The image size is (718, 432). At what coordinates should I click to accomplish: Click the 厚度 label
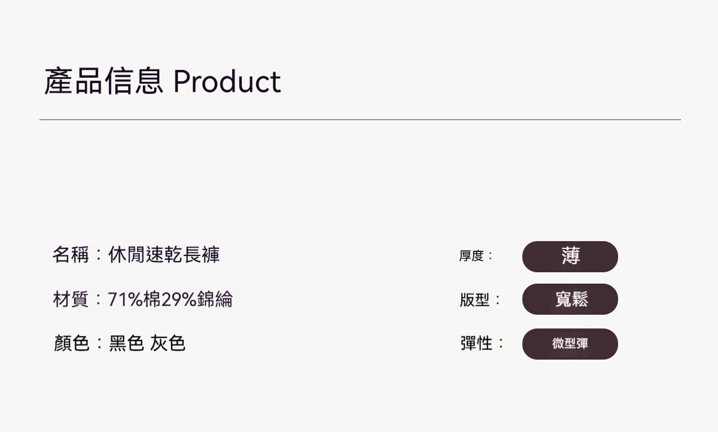click(x=471, y=256)
